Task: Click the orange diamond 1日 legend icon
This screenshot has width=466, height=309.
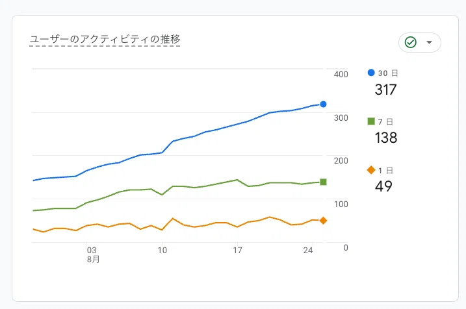Action: 371,170
